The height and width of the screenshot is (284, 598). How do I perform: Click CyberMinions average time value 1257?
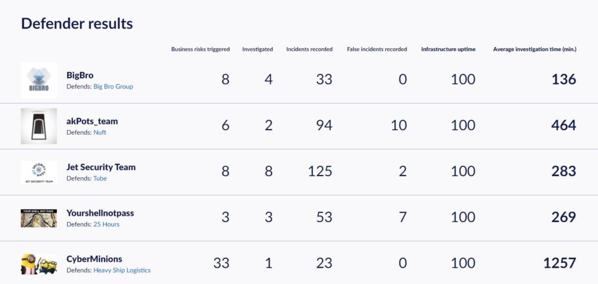[x=559, y=263]
